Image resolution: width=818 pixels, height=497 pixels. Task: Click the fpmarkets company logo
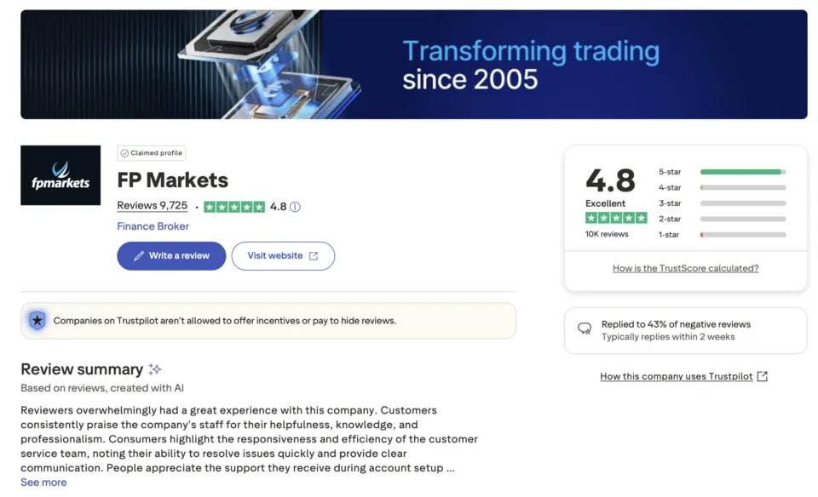[x=60, y=174]
